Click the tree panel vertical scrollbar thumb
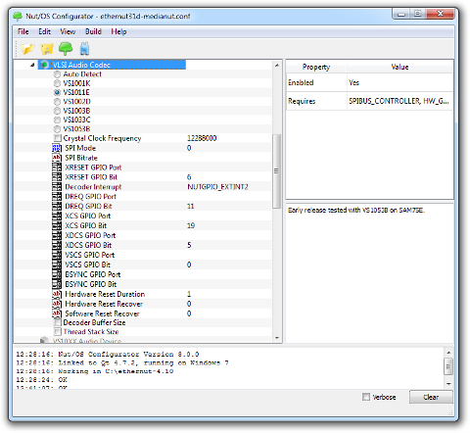Image resolution: width=470 pixels, height=433 pixels. (x=277, y=171)
